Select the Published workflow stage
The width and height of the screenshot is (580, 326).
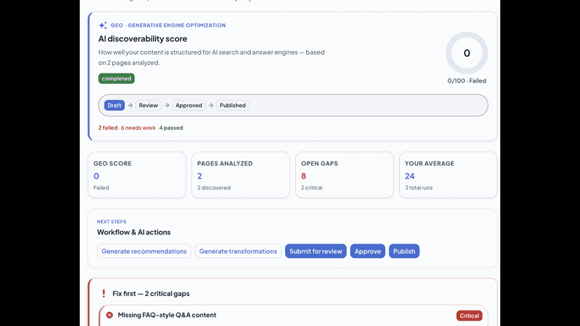pos(233,106)
